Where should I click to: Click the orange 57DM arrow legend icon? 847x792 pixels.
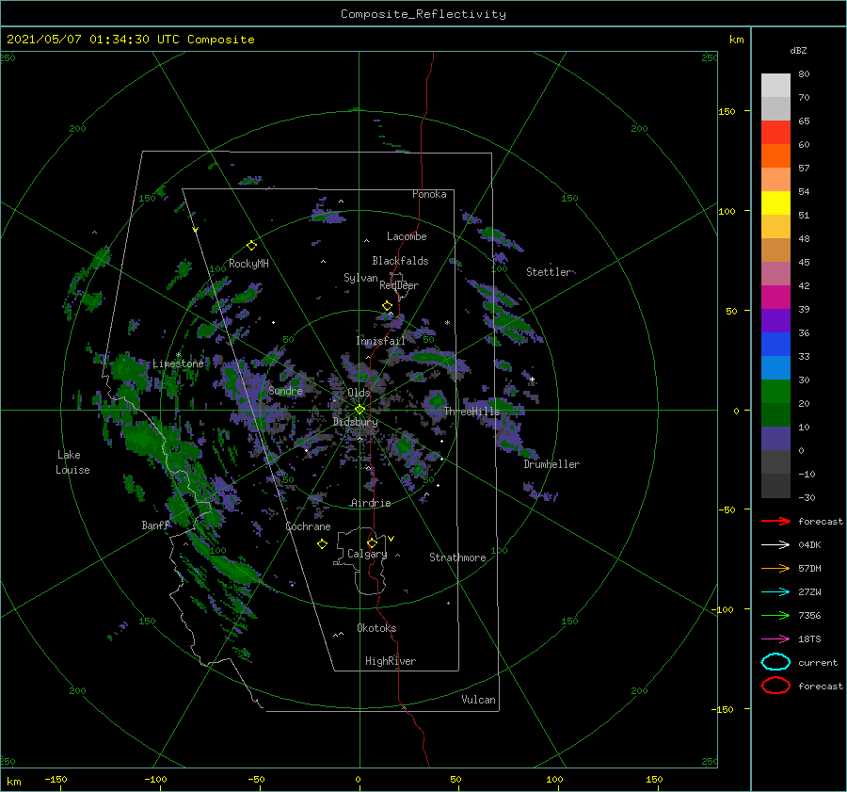pos(775,568)
